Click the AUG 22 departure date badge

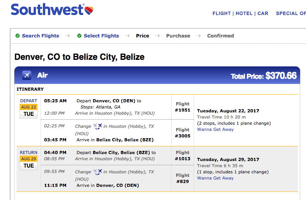tap(29, 107)
